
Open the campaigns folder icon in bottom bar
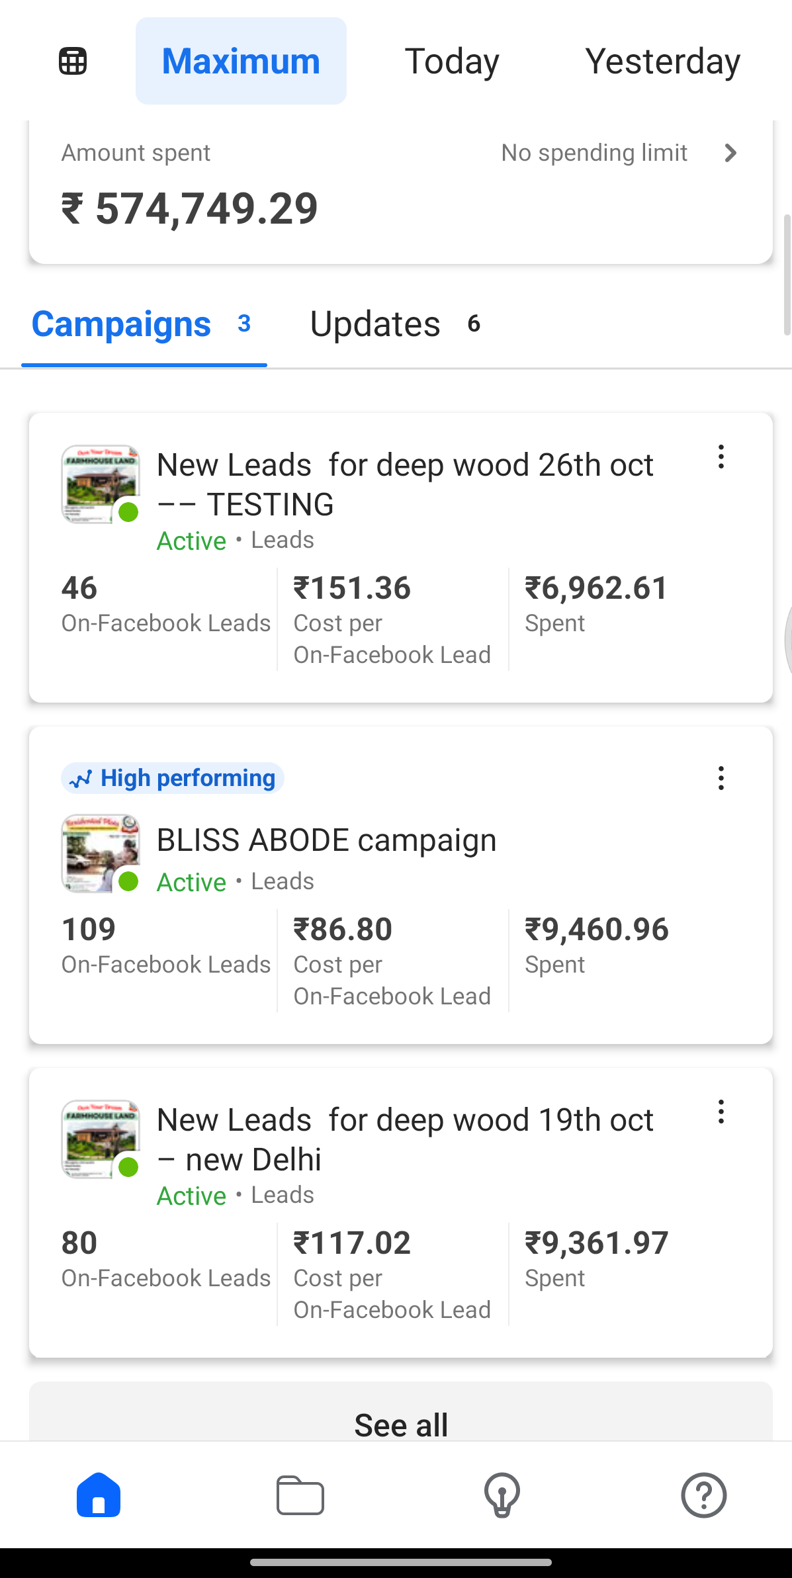tap(300, 1495)
